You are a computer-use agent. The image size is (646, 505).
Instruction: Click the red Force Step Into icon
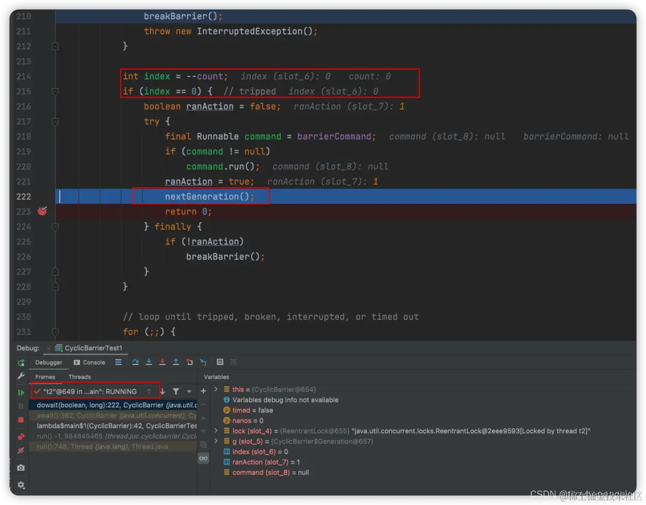pos(162,362)
